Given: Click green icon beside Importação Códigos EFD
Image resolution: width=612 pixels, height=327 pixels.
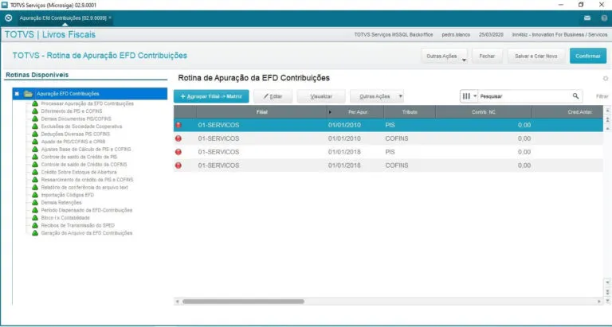Looking at the screenshot, I should [x=35, y=195].
